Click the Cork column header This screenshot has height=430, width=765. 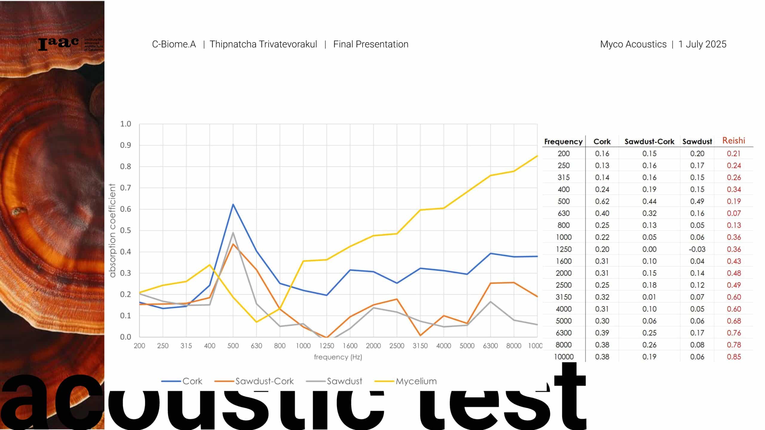tap(602, 142)
